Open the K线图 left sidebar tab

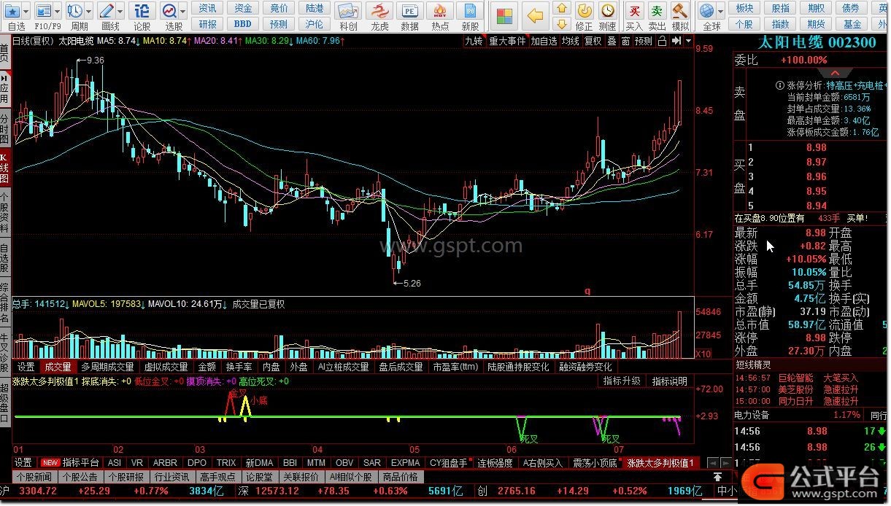[x=5, y=167]
